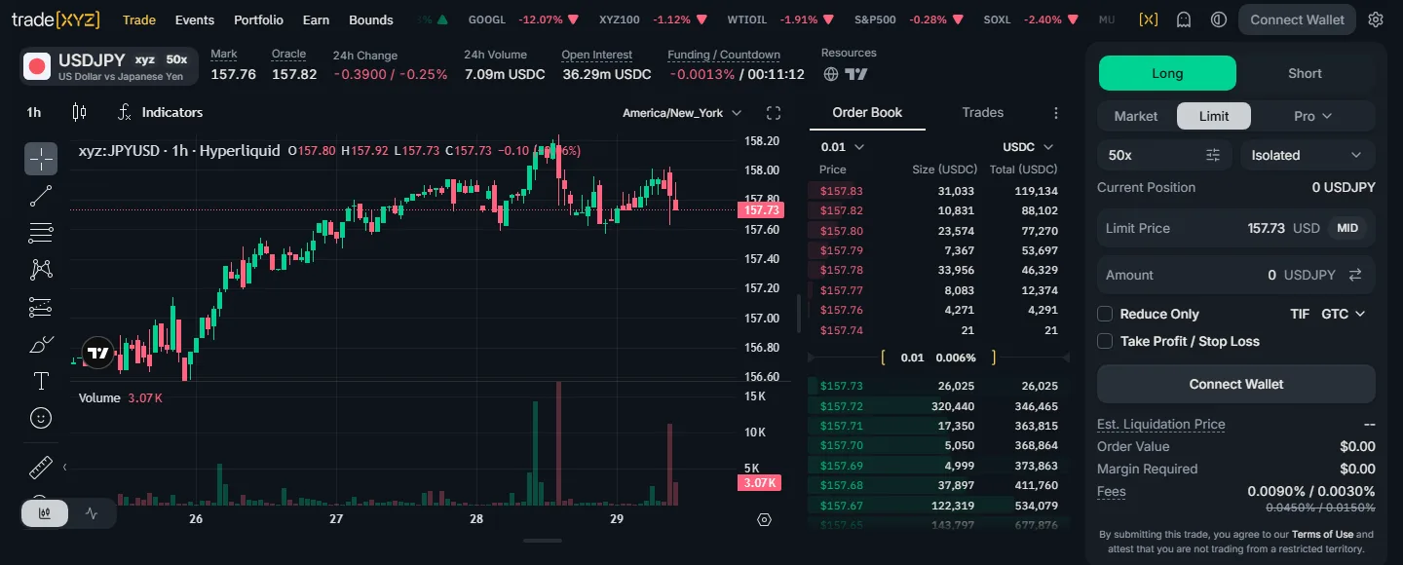Open the Events page

[195, 19]
